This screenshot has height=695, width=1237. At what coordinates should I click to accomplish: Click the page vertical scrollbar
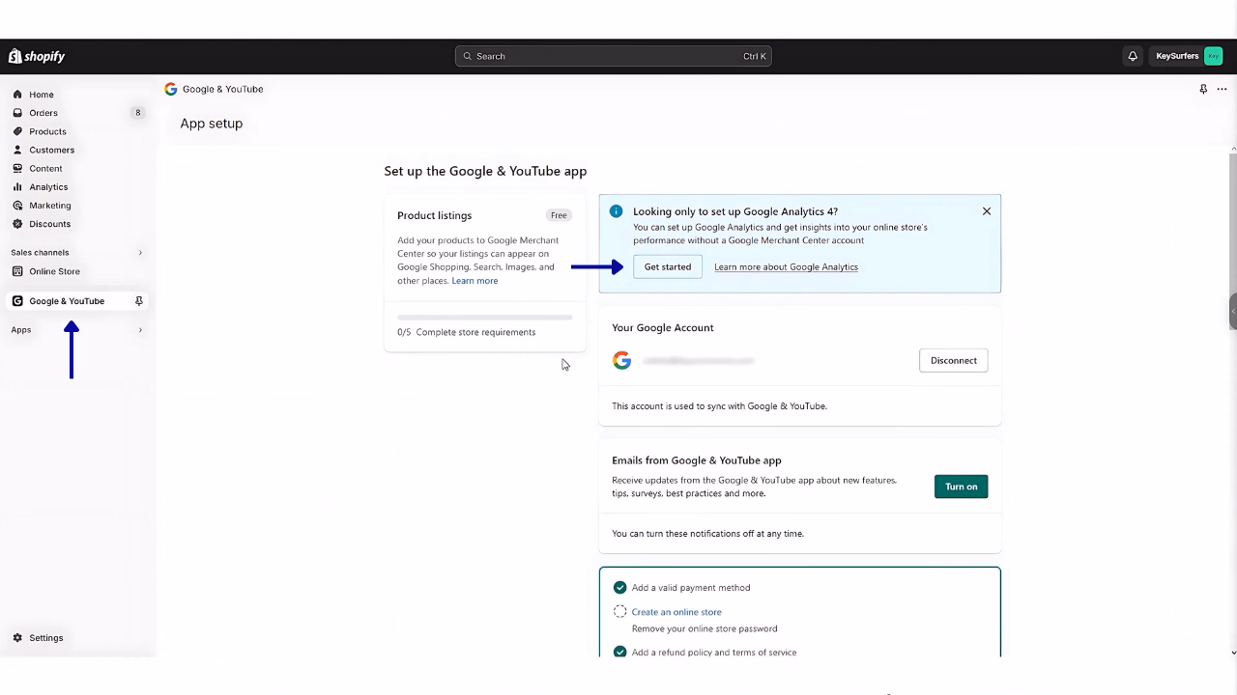[1233, 241]
